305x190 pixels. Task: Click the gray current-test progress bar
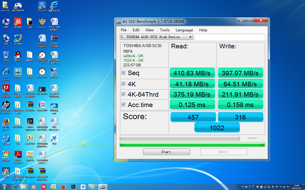point(180,138)
